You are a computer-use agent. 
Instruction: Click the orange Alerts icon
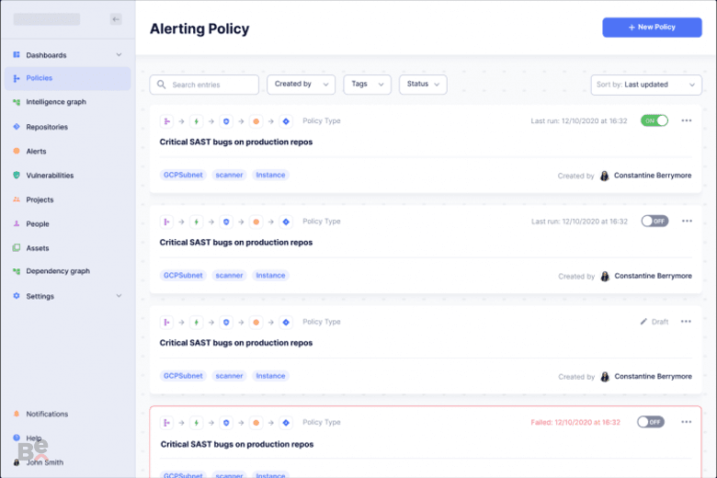(x=17, y=151)
